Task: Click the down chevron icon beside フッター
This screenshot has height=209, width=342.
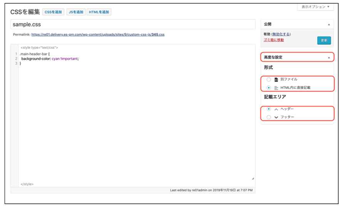Action: [x=276, y=117]
